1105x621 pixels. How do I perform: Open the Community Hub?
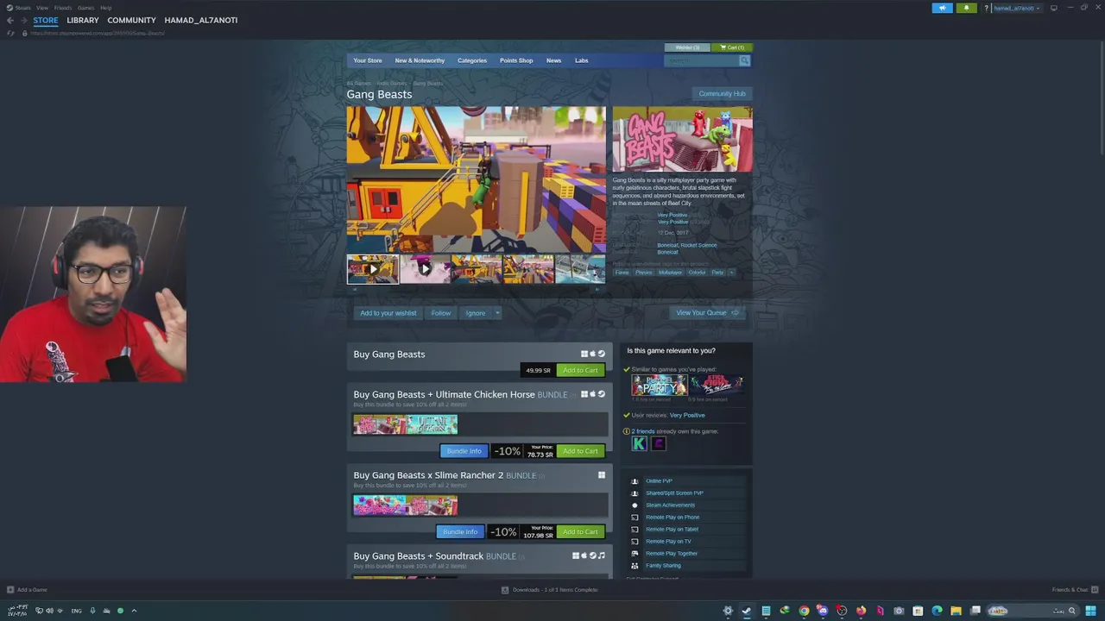click(x=722, y=93)
